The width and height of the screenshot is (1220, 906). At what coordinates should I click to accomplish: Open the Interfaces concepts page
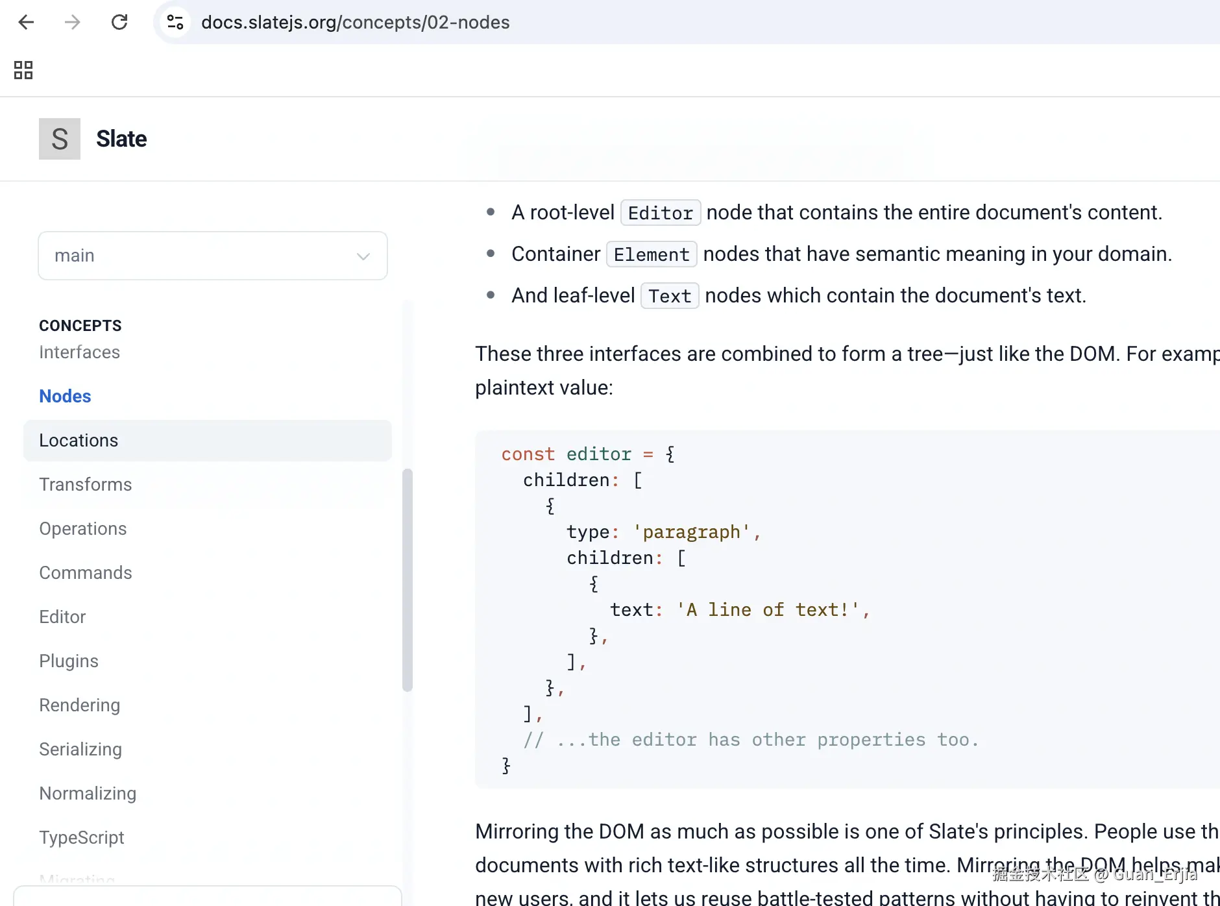[x=79, y=352]
